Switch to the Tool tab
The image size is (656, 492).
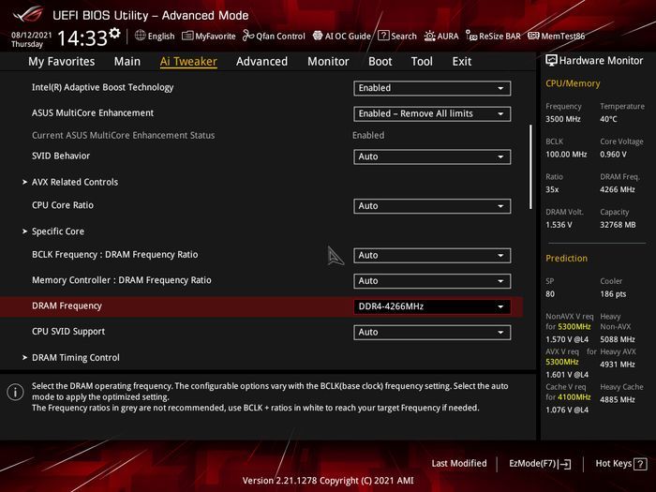[422, 62]
